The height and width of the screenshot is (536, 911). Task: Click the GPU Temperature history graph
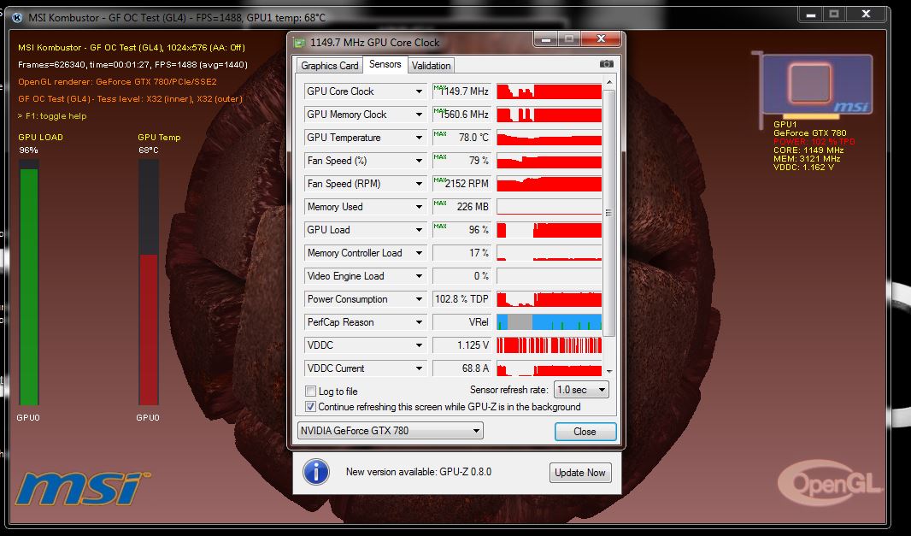[549, 138]
